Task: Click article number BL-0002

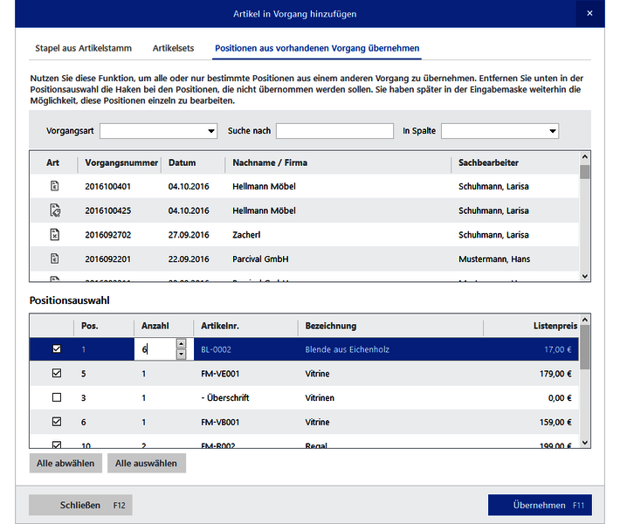Action: coord(216,349)
